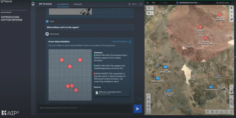Viewport: 236px width, 118px height.
Task: Open the comments chat icon on map sidebar
Action: pos(232,20)
